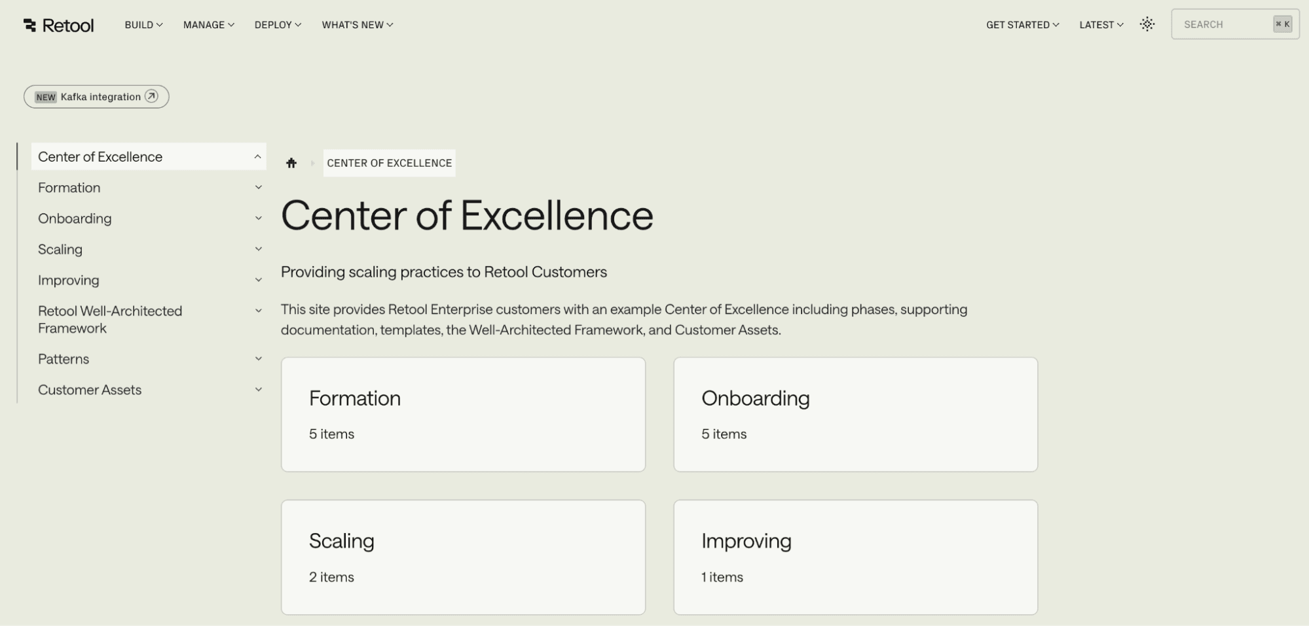Viewport: 1309px width, 626px height.
Task: Open the BUILD menu
Action: tap(143, 24)
